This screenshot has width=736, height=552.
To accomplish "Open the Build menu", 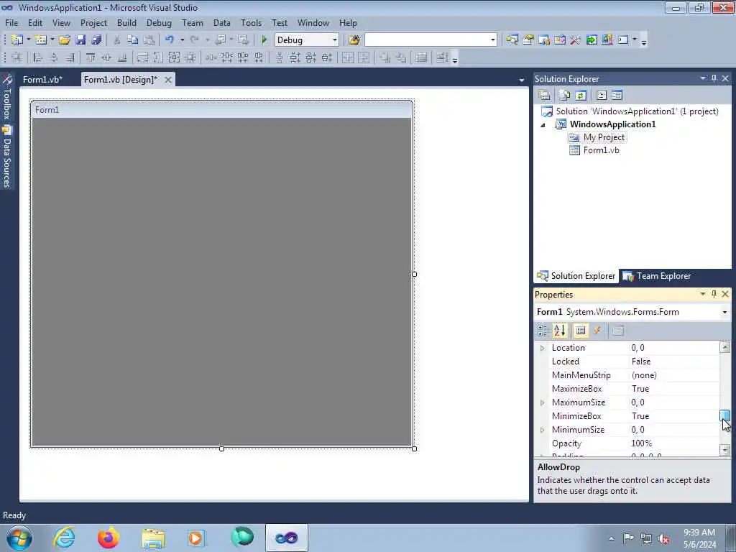I will (126, 22).
